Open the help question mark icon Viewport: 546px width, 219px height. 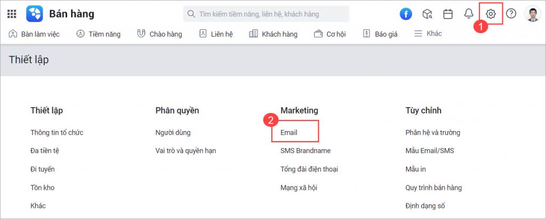tap(511, 13)
